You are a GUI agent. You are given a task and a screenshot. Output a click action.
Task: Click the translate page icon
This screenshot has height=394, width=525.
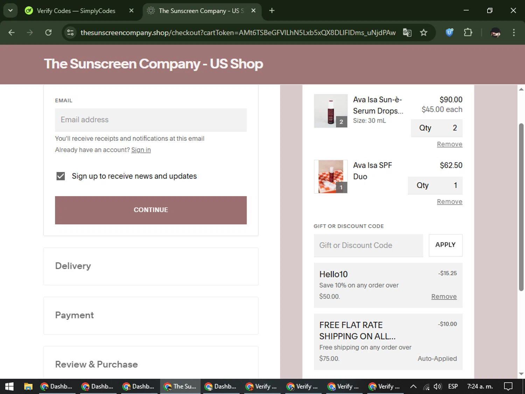click(x=407, y=33)
